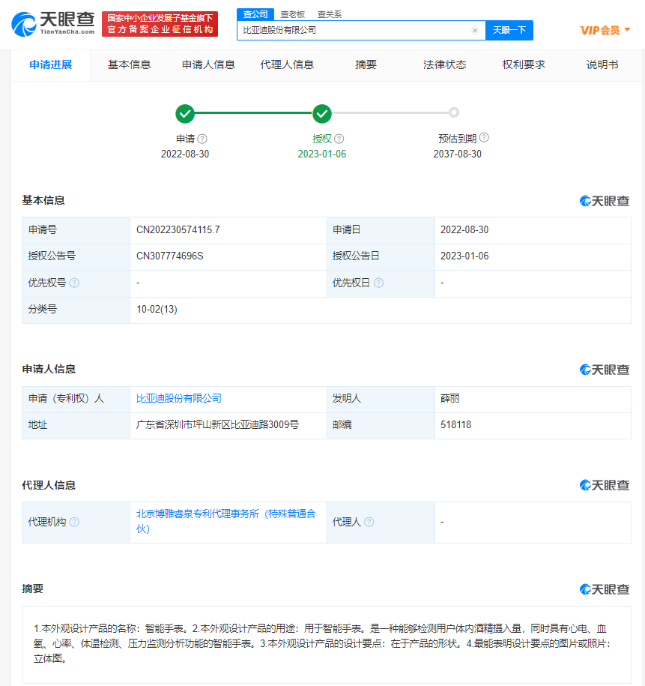Click the TianYanCha logo
The height and width of the screenshot is (686, 645).
tap(53, 24)
